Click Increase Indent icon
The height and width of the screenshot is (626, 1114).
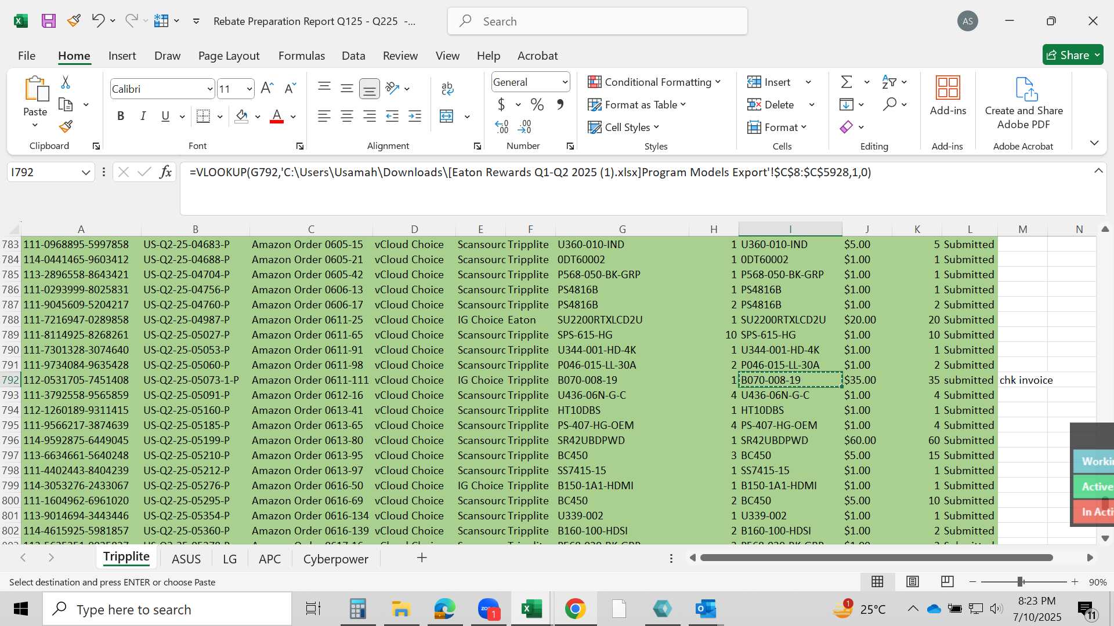point(415,116)
